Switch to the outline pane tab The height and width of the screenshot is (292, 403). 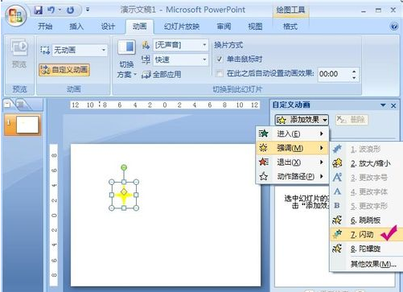click(21, 105)
